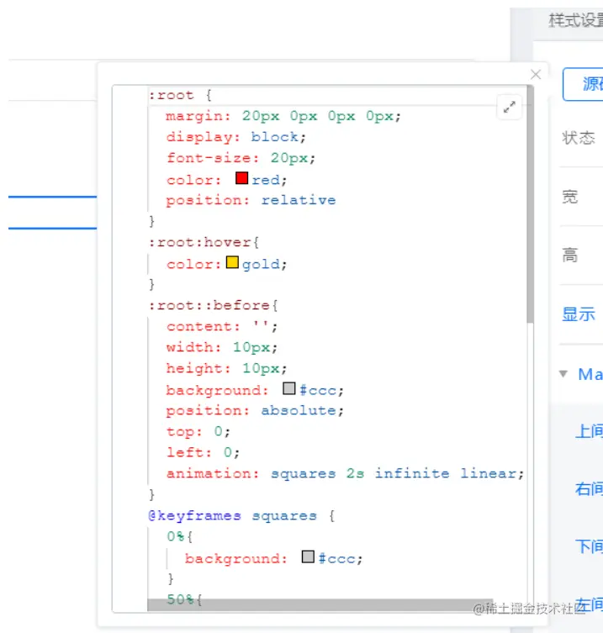
Task: Click the 右间 margin label
Action: coord(589,488)
